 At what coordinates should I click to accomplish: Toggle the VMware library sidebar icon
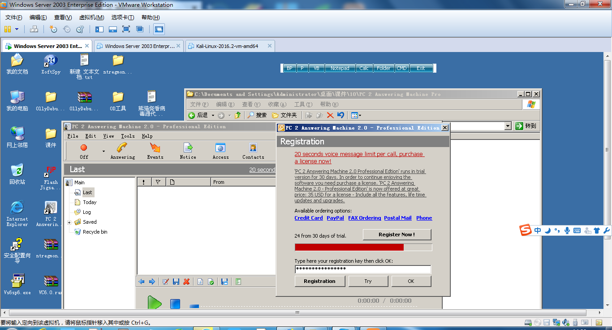(99, 29)
